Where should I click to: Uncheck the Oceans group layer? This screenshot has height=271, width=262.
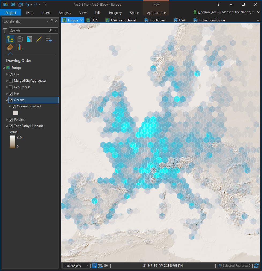click(x=11, y=100)
